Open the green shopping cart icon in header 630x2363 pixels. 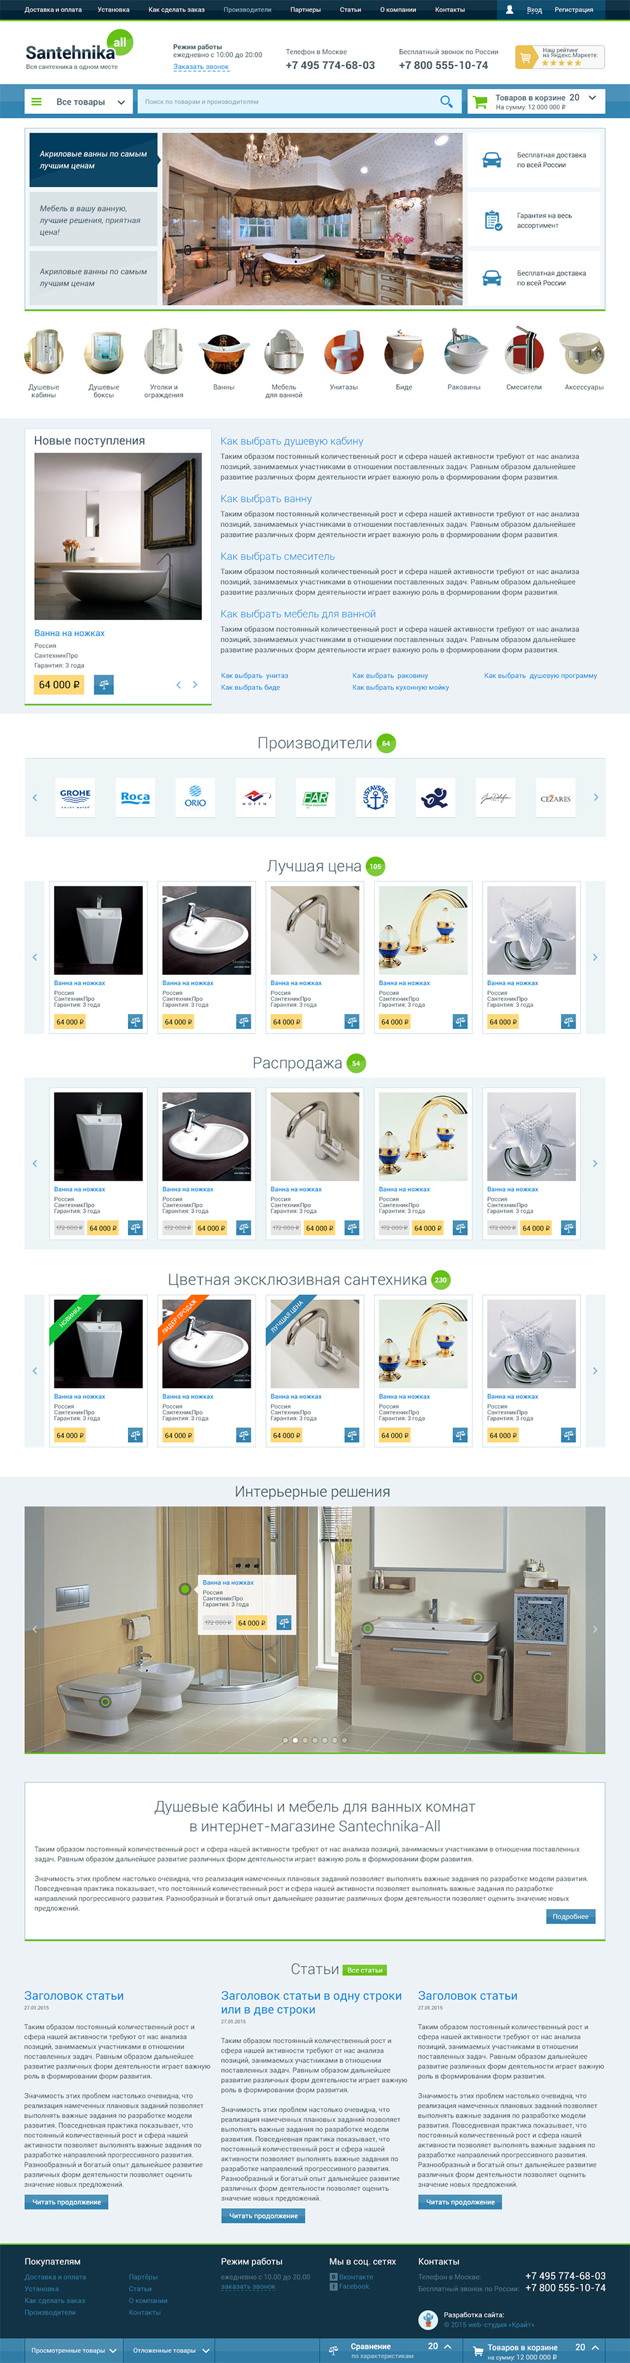[480, 102]
